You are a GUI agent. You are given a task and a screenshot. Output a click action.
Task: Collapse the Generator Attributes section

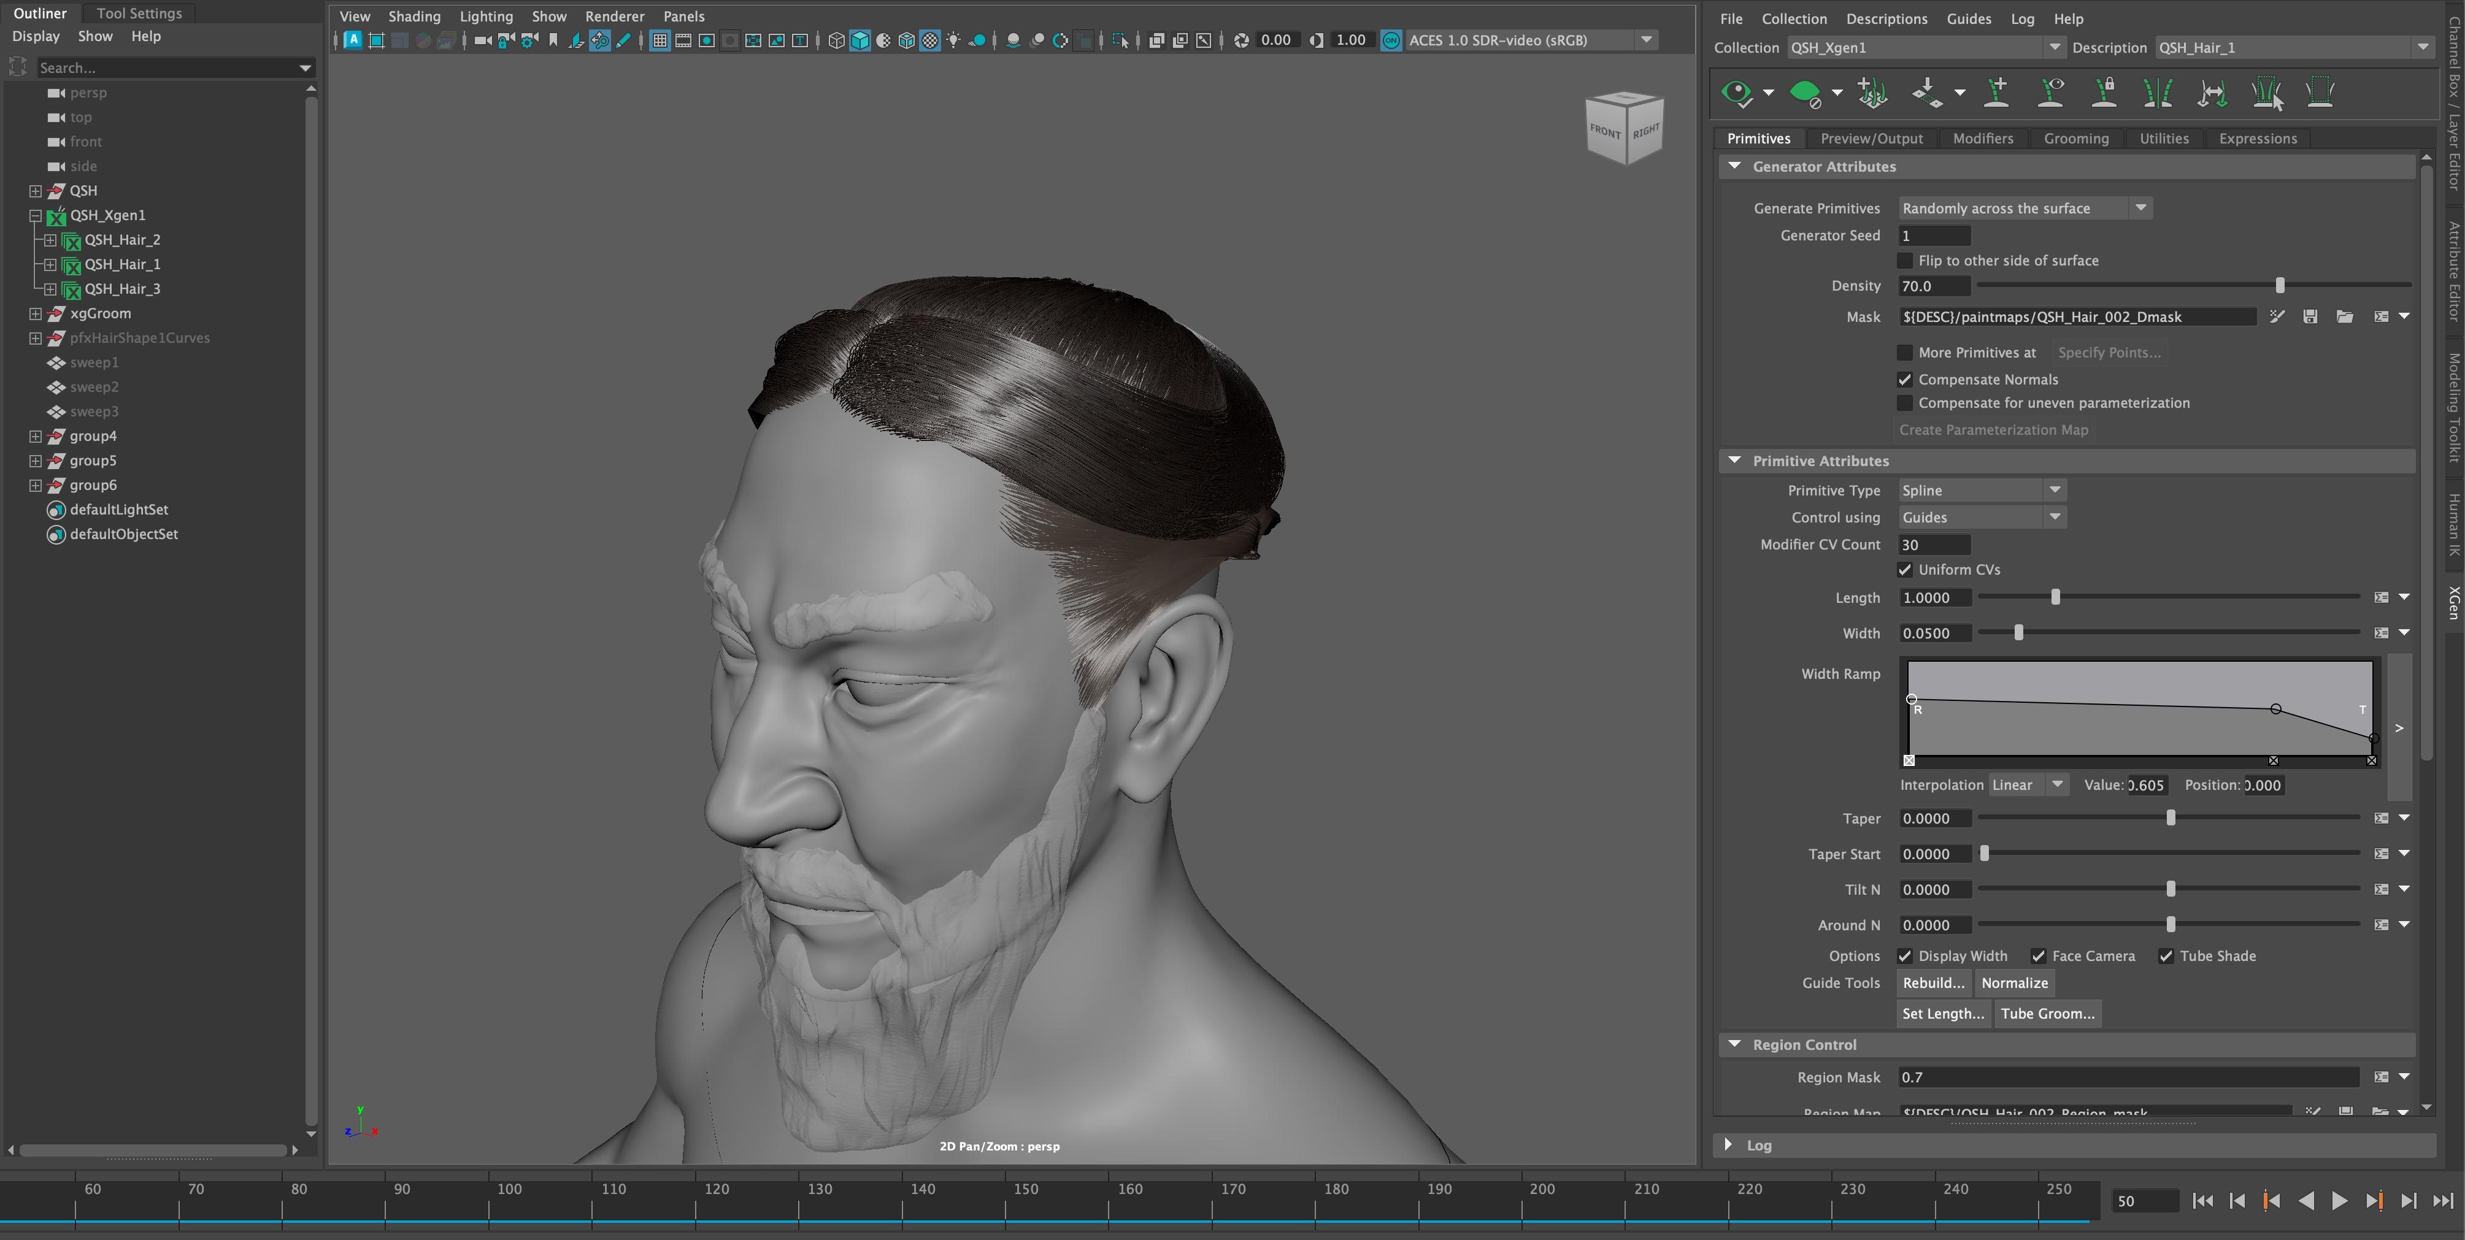coord(1735,166)
